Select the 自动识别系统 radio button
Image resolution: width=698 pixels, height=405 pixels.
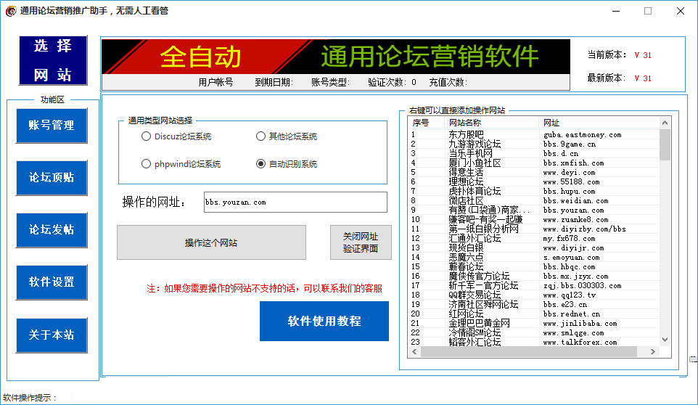click(x=261, y=164)
